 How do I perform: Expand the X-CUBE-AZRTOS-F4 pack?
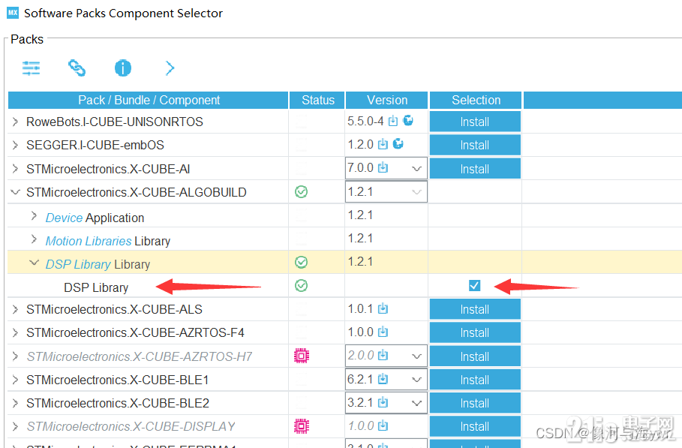pos(15,332)
